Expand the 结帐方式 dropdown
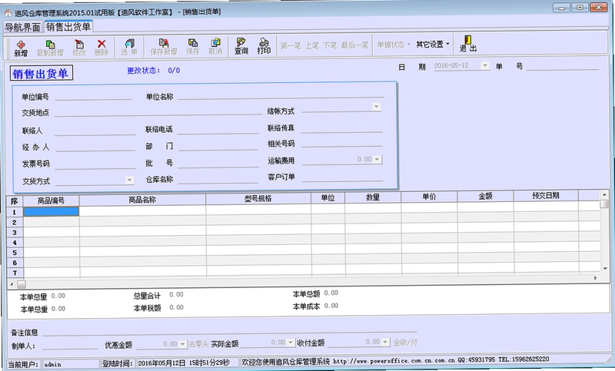The height and width of the screenshot is (371, 615). 376,107
